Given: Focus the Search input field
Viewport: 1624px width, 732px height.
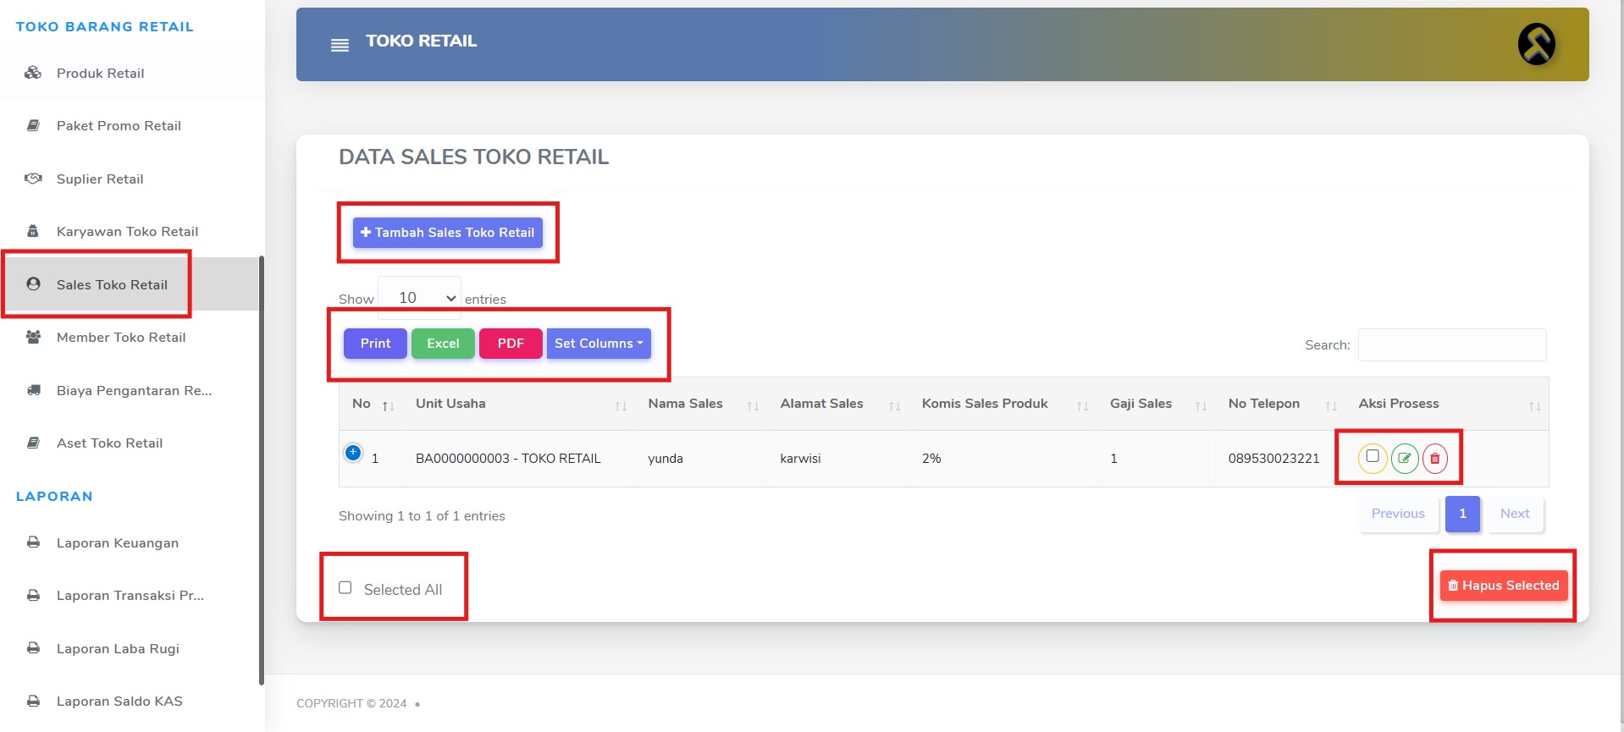Looking at the screenshot, I should point(1452,345).
